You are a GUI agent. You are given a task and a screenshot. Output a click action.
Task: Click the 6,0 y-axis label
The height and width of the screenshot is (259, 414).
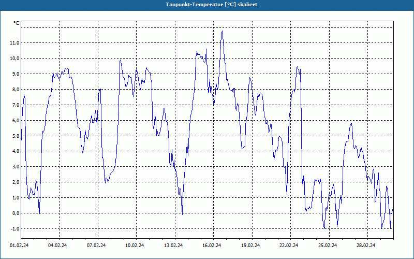[x=16, y=120]
